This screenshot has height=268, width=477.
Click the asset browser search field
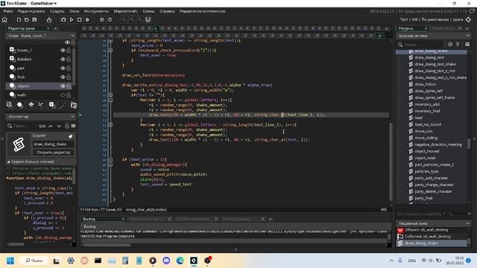[x=421, y=45]
